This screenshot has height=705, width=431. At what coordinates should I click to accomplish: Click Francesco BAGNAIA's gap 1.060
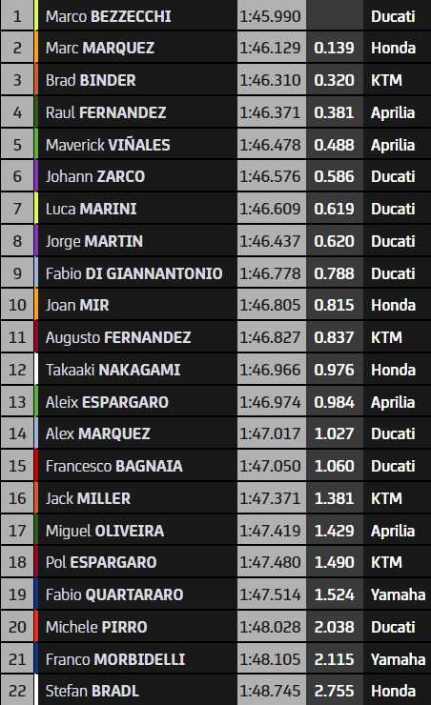(335, 466)
